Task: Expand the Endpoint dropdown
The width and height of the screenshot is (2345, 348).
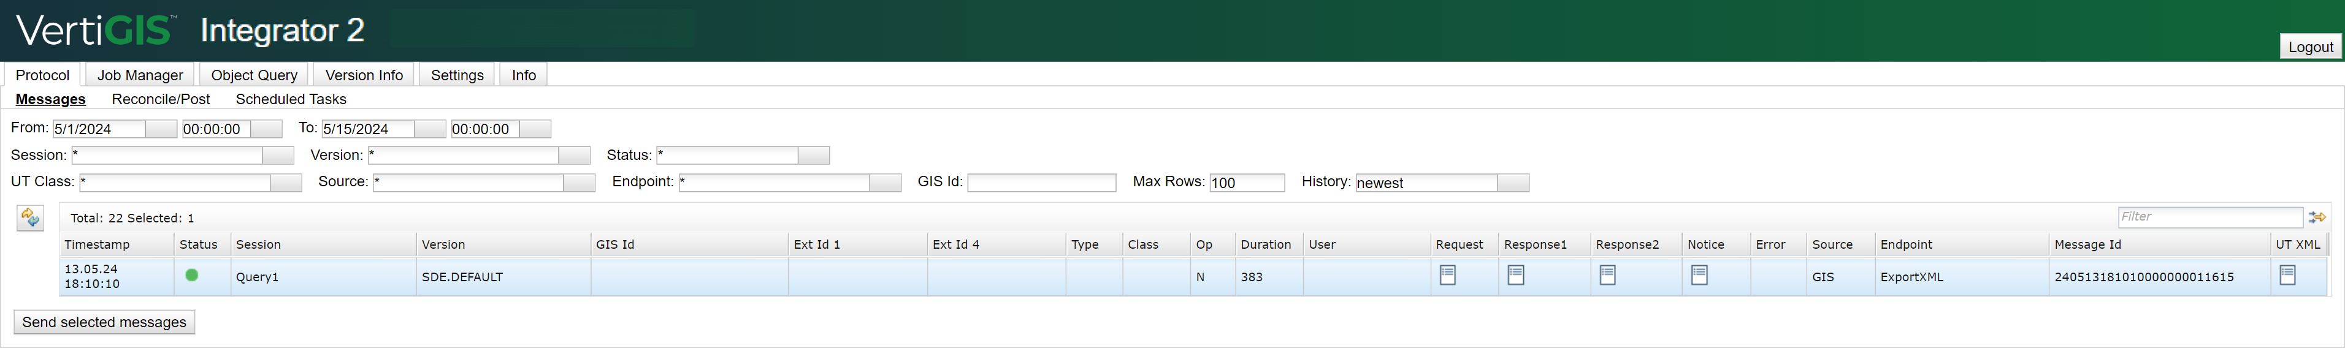Action: click(886, 183)
